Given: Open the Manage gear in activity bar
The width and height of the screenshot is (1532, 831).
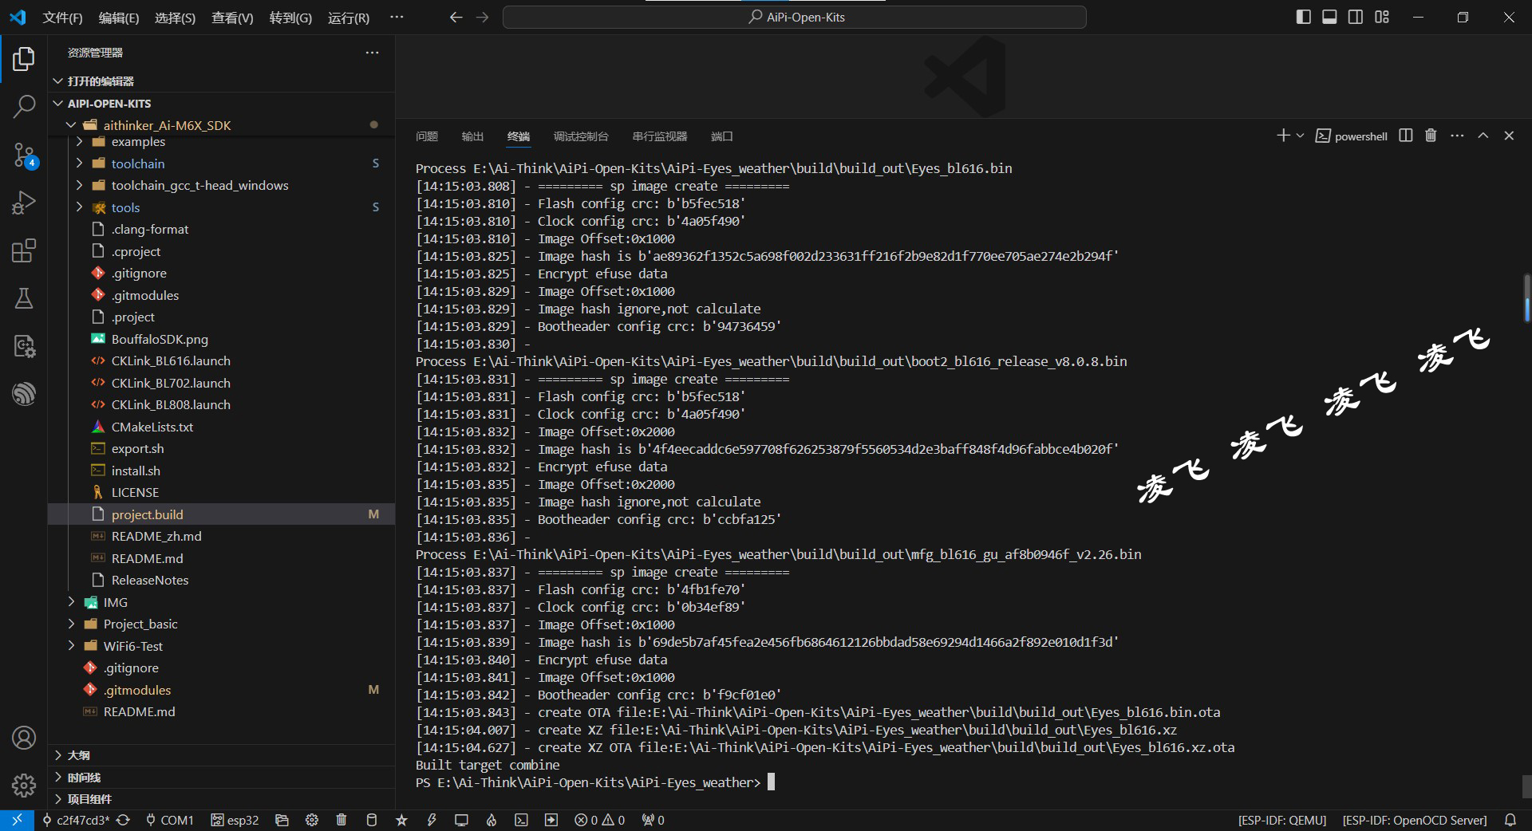Looking at the screenshot, I should point(24,786).
